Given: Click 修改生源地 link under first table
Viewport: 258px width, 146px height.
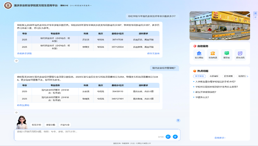Looking at the screenshot, I should coord(153,54).
